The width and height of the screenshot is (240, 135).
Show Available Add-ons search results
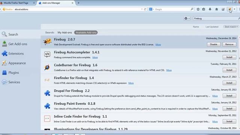(x=86, y=33)
